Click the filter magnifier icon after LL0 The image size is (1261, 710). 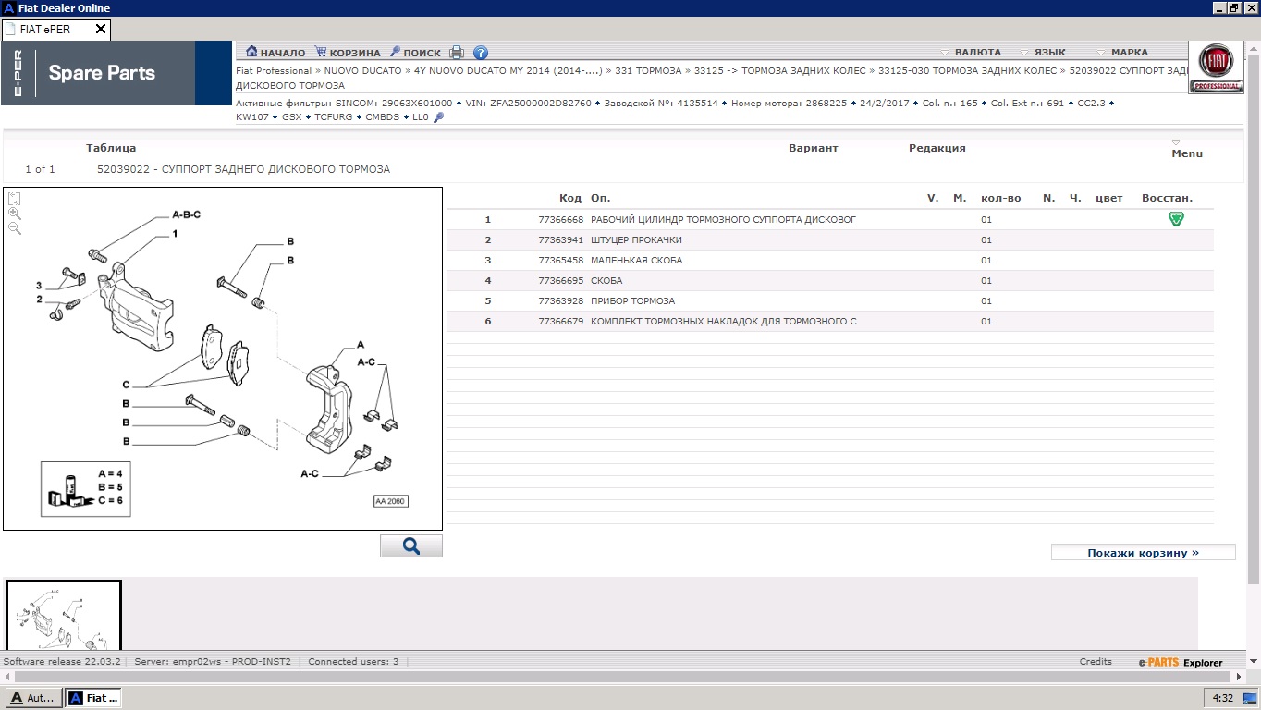[438, 117]
